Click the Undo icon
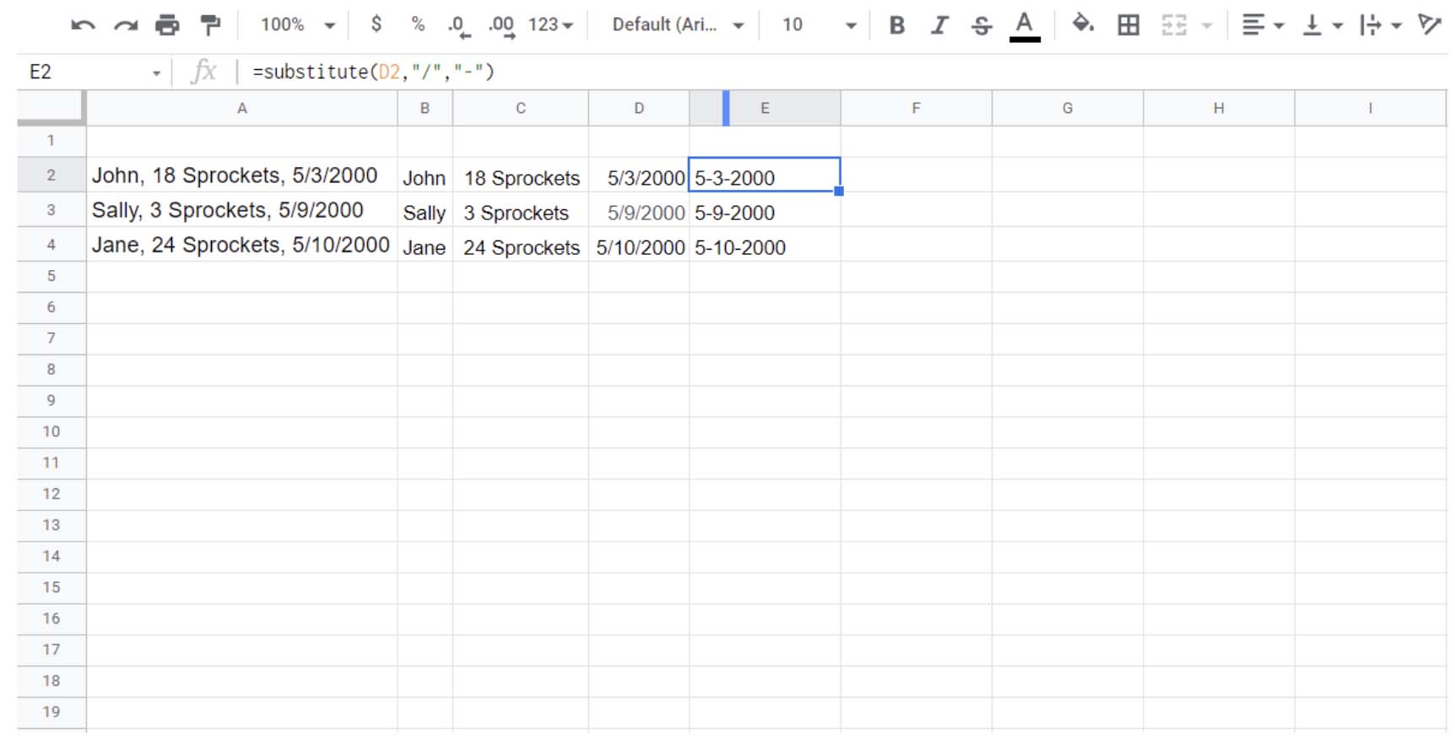The height and width of the screenshot is (744, 1455). 83,25
